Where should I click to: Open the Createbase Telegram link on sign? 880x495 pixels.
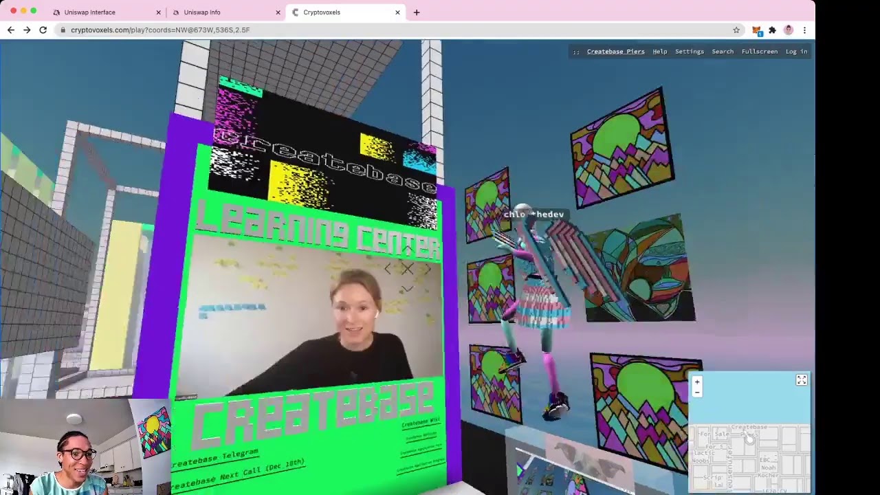[215, 459]
